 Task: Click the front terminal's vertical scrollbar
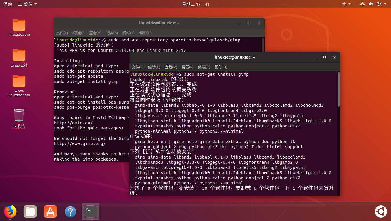[339, 89]
